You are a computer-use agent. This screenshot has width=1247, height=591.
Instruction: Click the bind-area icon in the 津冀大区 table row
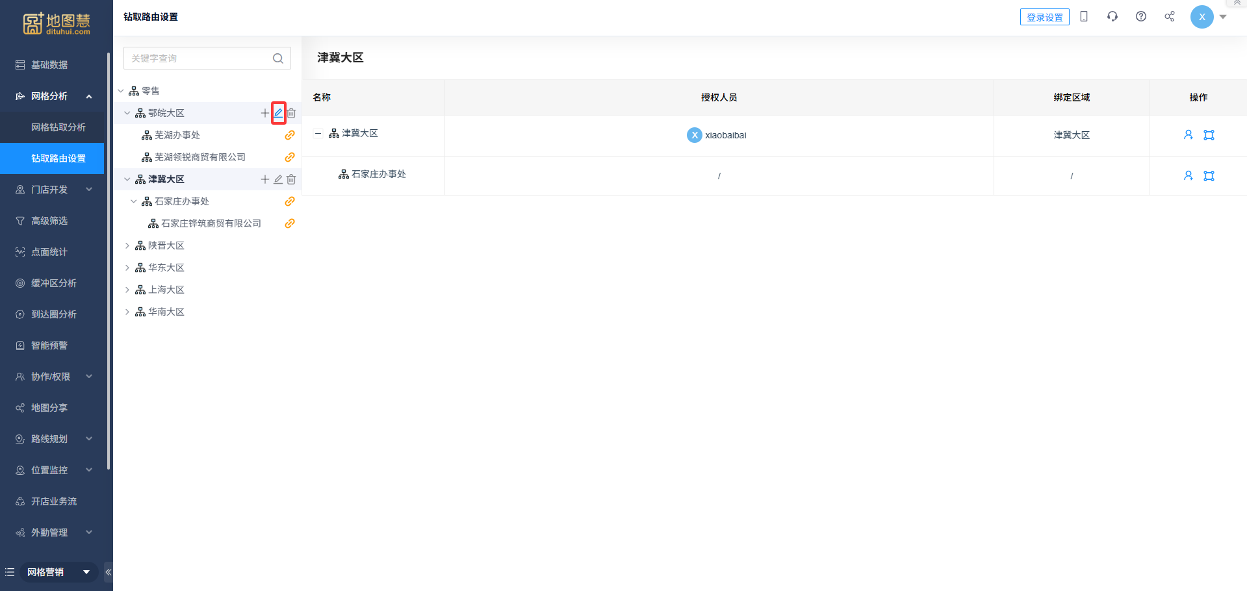pos(1209,135)
